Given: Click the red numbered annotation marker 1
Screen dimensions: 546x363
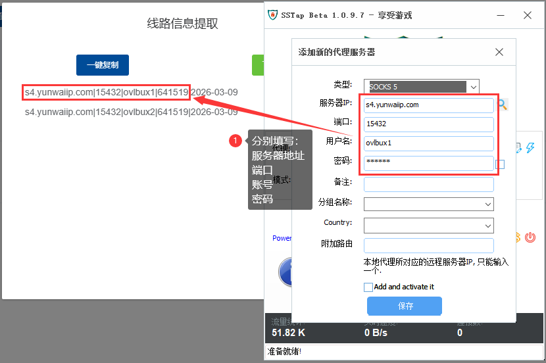Looking at the screenshot, I should [x=234, y=141].
